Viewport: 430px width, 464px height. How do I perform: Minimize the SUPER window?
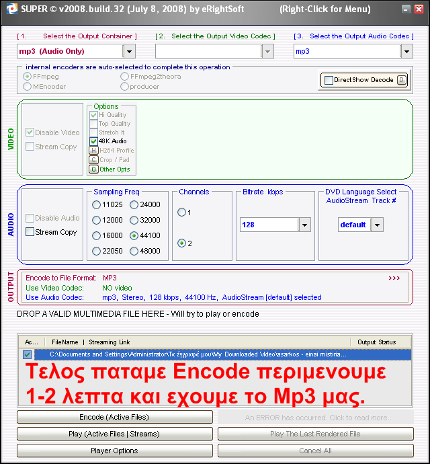point(406,9)
